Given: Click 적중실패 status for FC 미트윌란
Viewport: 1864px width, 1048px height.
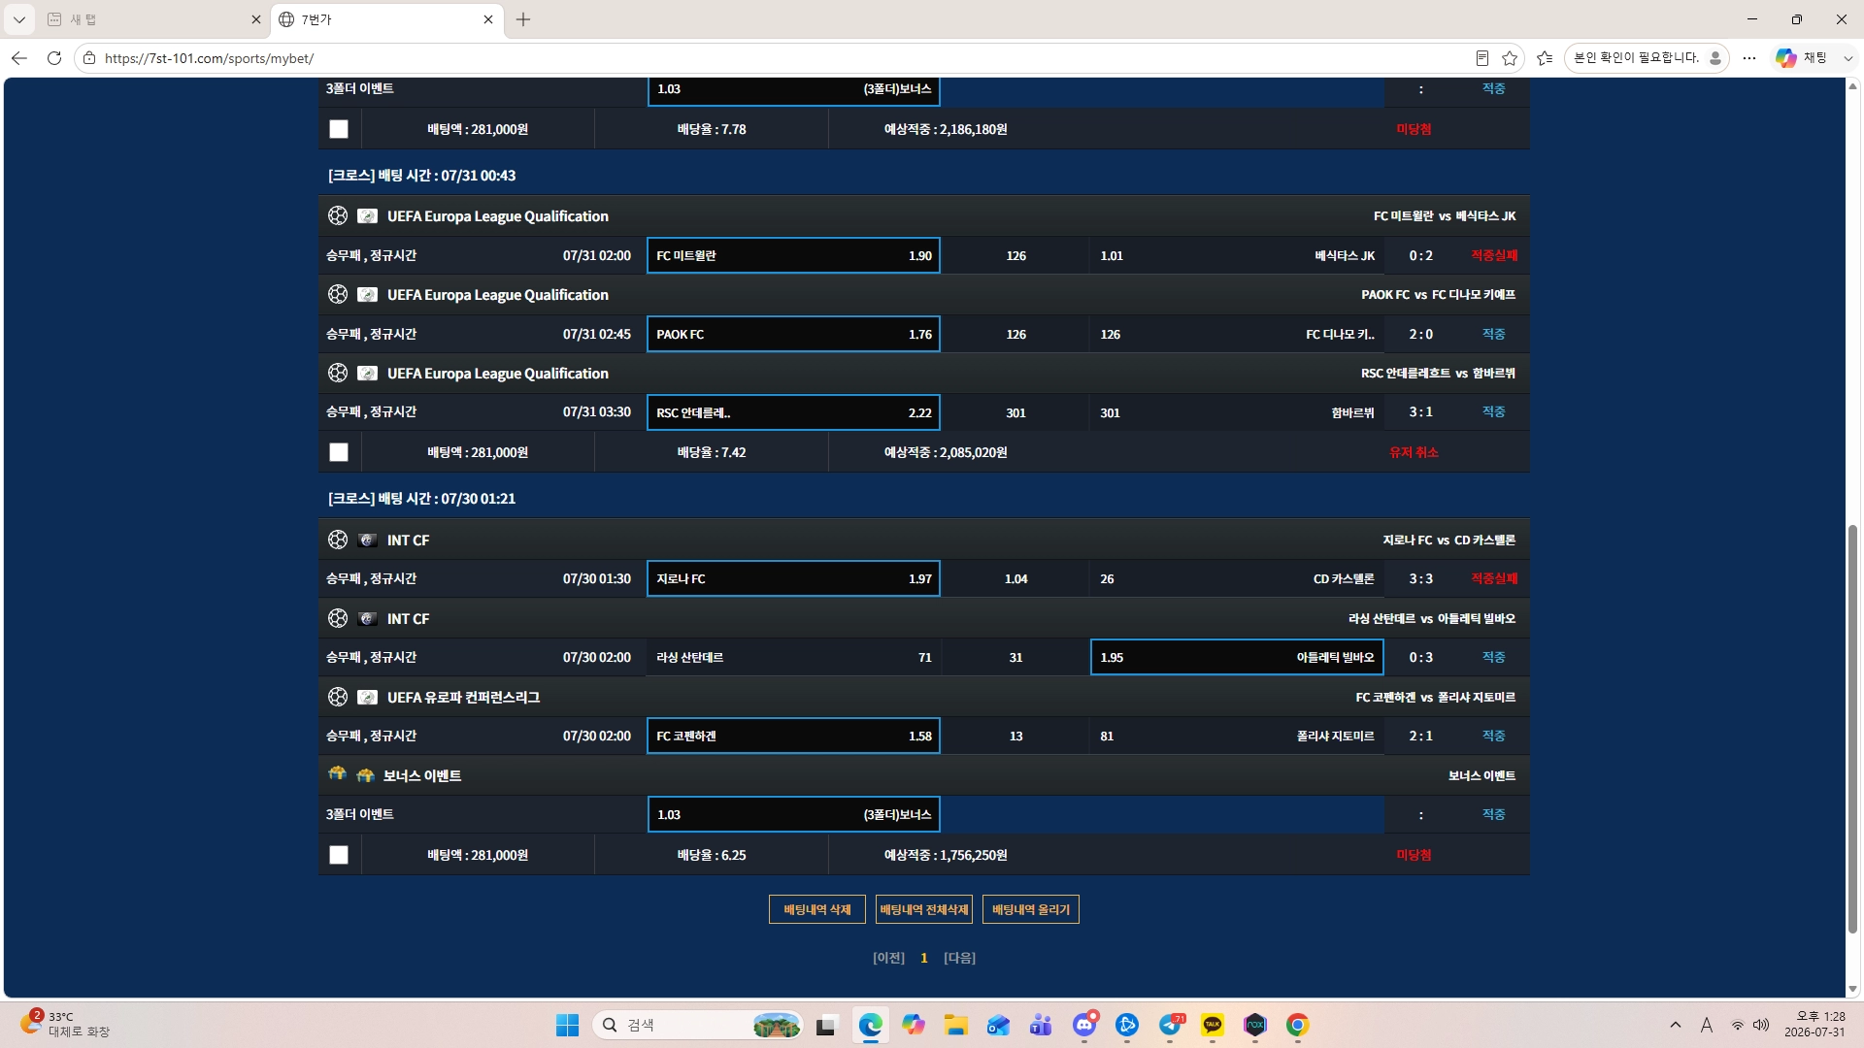Looking at the screenshot, I should [x=1493, y=255].
